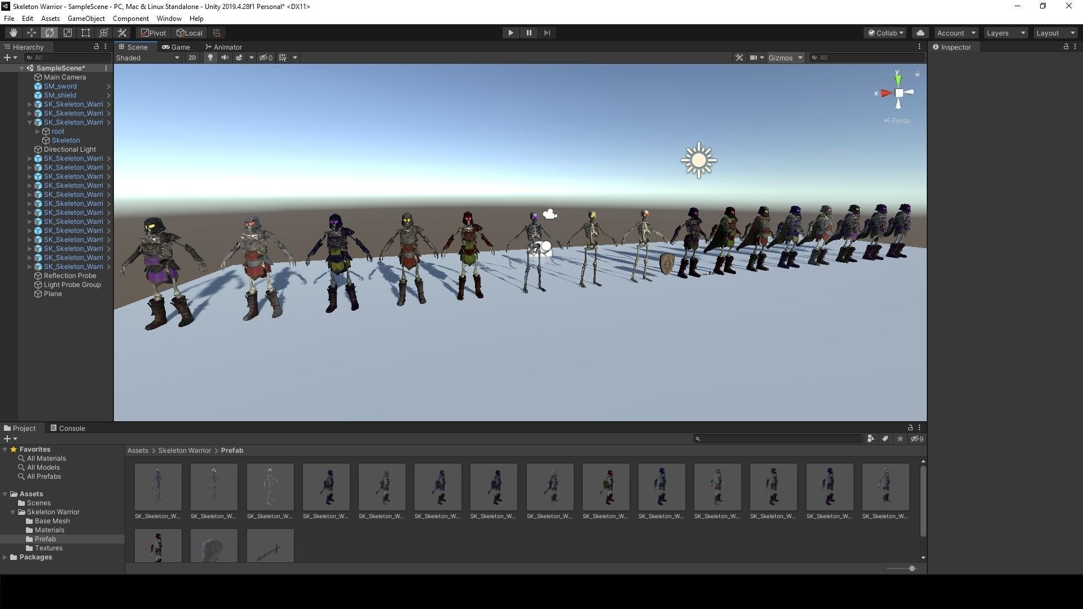This screenshot has width=1083, height=609.
Task: Open Shaded draw mode dropdown
Action: tap(148, 58)
